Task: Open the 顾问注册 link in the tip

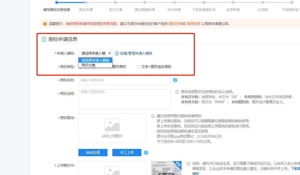Action: click(x=175, y=24)
